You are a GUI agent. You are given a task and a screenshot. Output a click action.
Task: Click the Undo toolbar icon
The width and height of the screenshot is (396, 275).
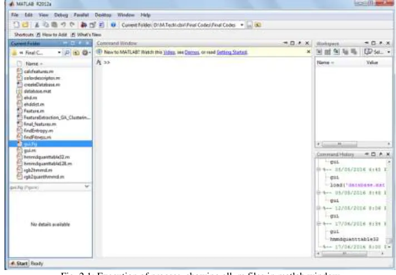63,24
